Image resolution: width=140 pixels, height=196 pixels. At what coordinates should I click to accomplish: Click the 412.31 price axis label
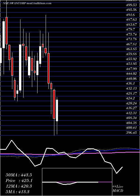coord(131,113)
